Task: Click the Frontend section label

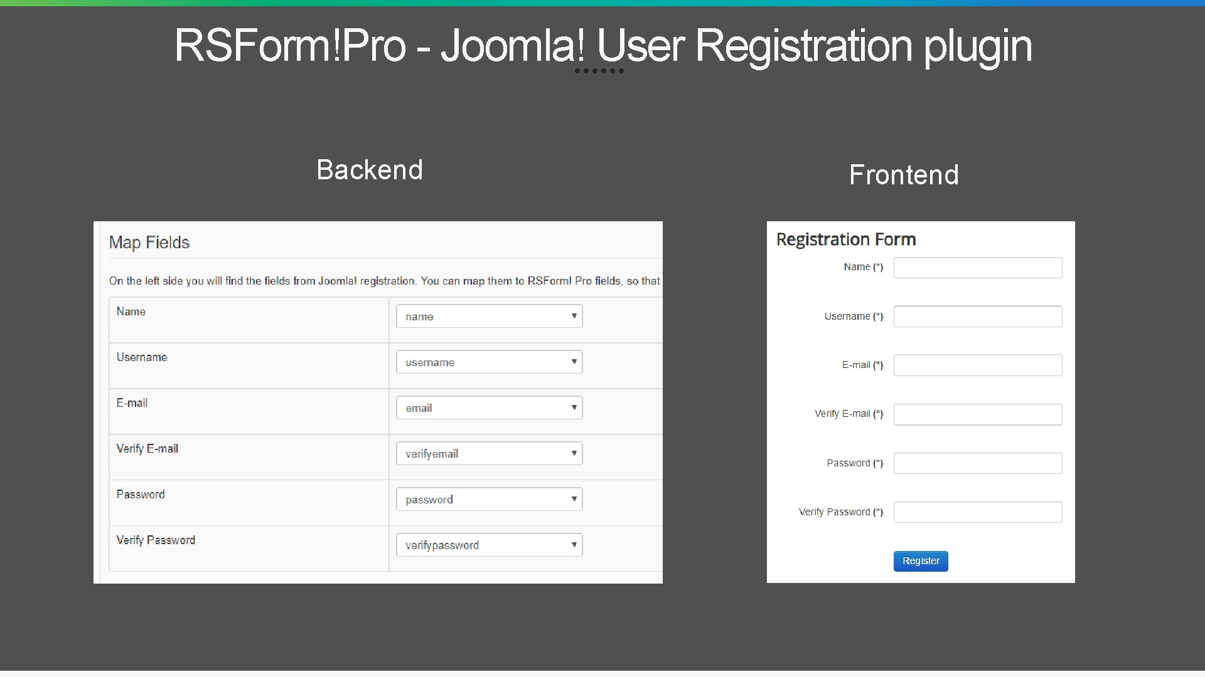Action: pos(904,175)
